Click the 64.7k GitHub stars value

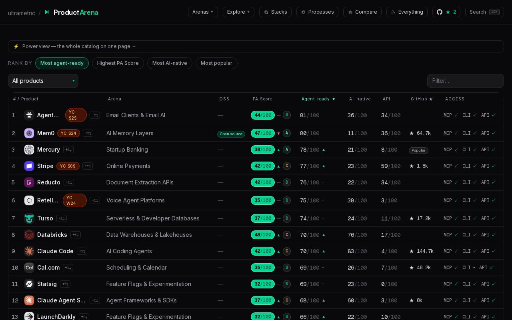(x=420, y=133)
